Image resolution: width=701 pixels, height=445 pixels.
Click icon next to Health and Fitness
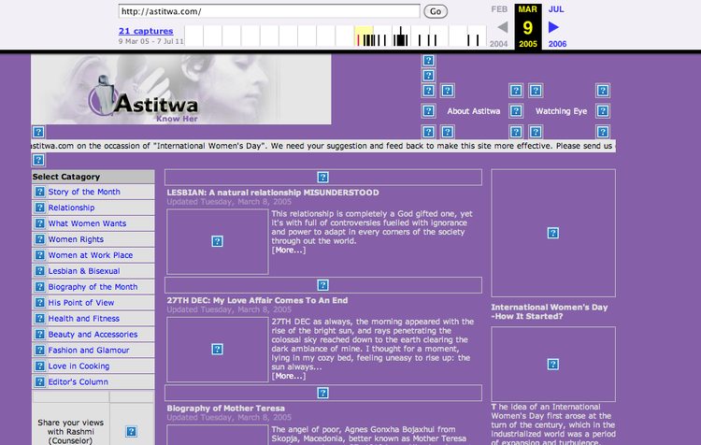39,319
